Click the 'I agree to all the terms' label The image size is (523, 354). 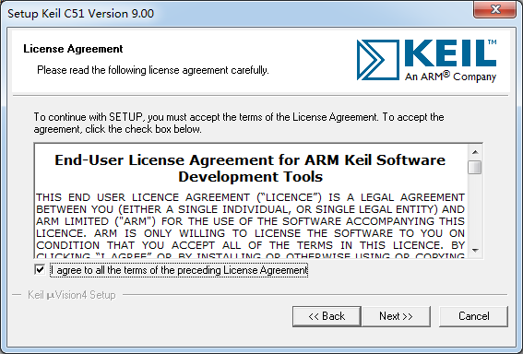(180, 270)
